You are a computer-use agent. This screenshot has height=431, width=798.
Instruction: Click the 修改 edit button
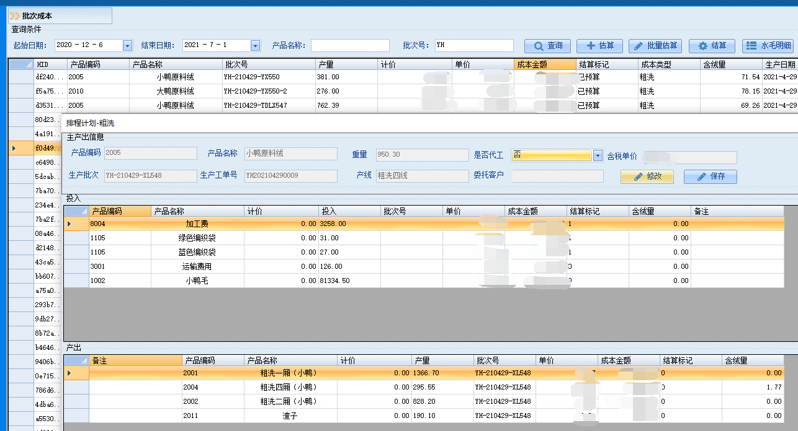tap(647, 176)
